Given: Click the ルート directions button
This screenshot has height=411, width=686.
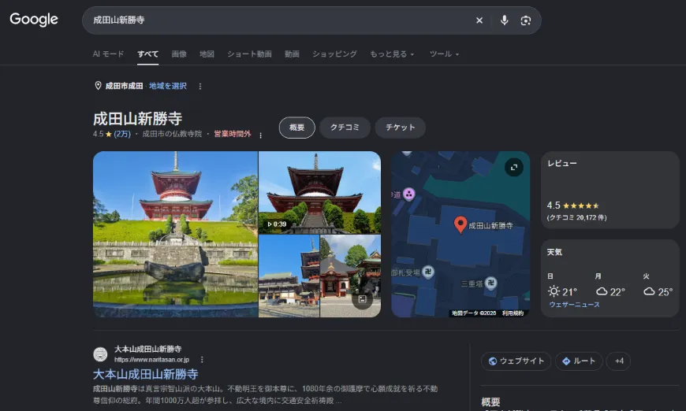Looking at the screenshot, I should pyautogui.click(x=579, y=361).
